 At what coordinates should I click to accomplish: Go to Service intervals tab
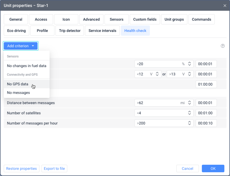point(102,31)
